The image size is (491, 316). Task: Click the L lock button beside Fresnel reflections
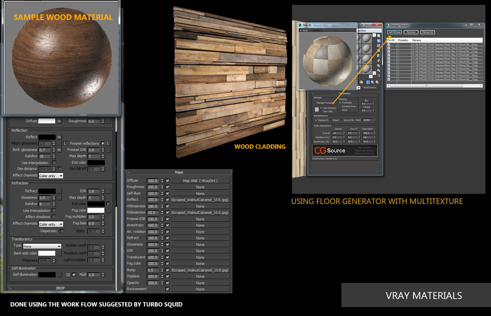point(108,143)
